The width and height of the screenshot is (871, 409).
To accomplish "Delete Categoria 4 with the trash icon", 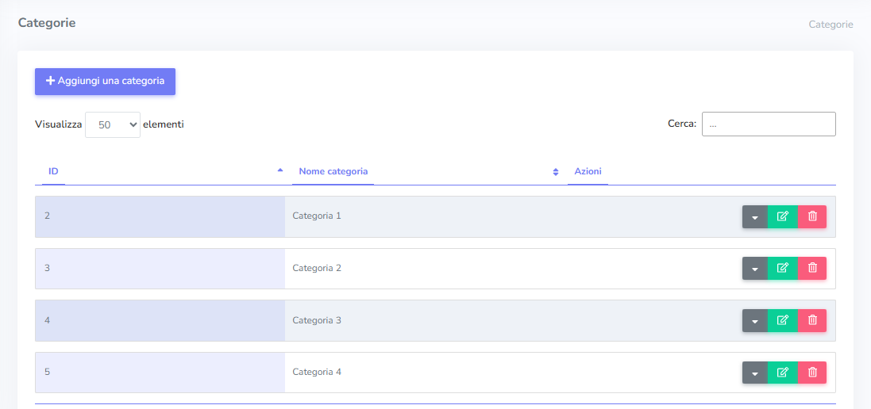I will [x=812, y=373].
